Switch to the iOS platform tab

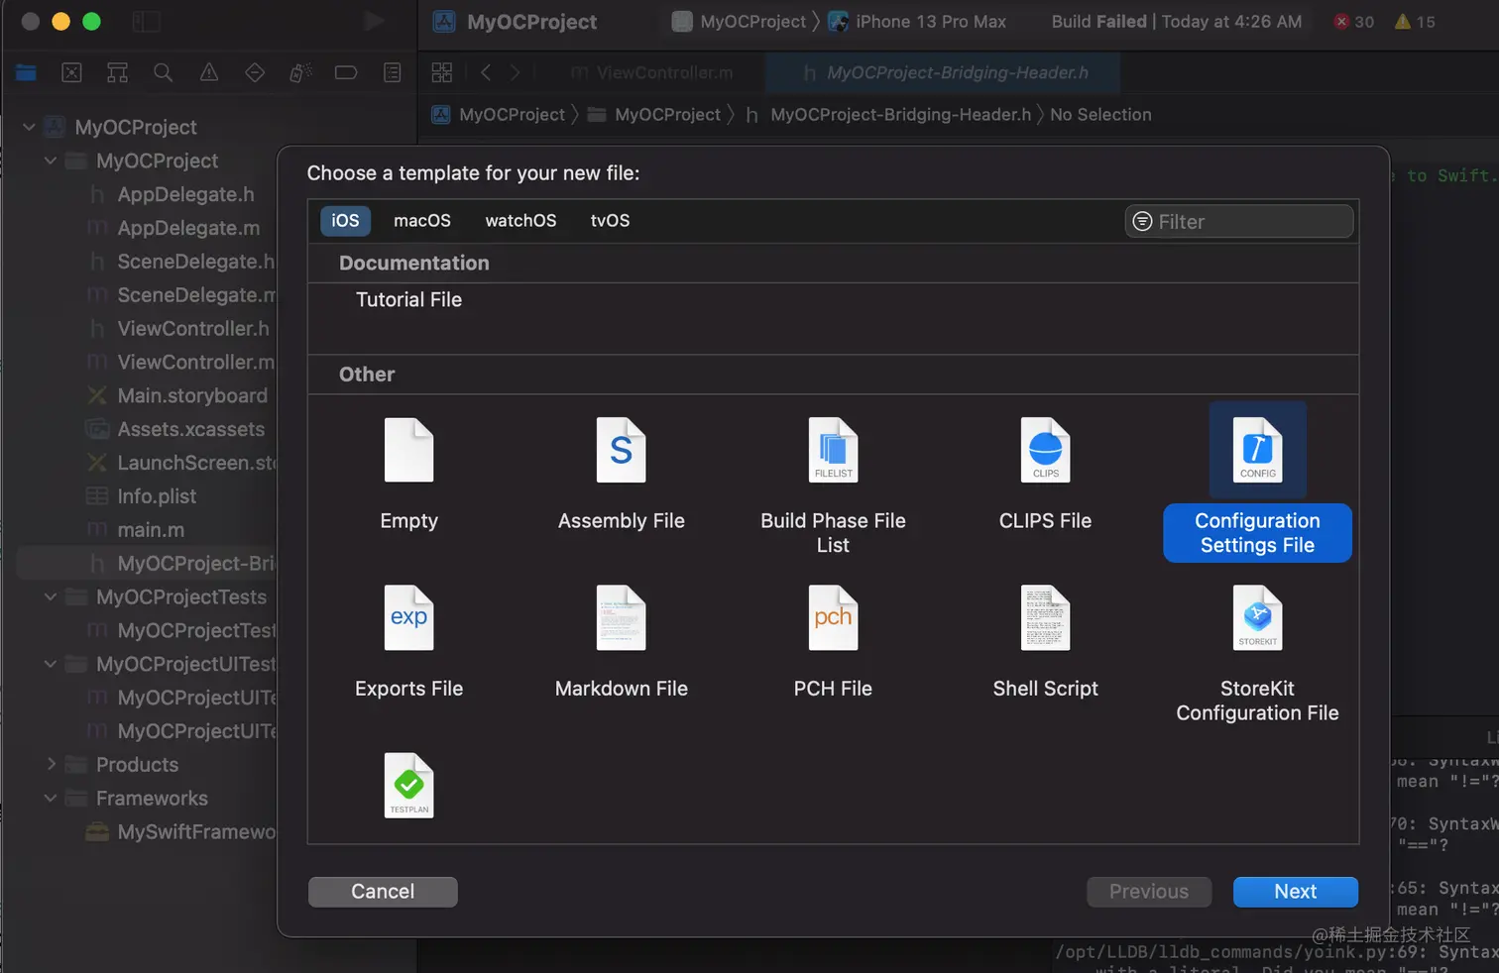click(x=345, y=221)
